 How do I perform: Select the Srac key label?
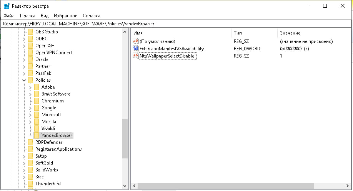(39, 177)
